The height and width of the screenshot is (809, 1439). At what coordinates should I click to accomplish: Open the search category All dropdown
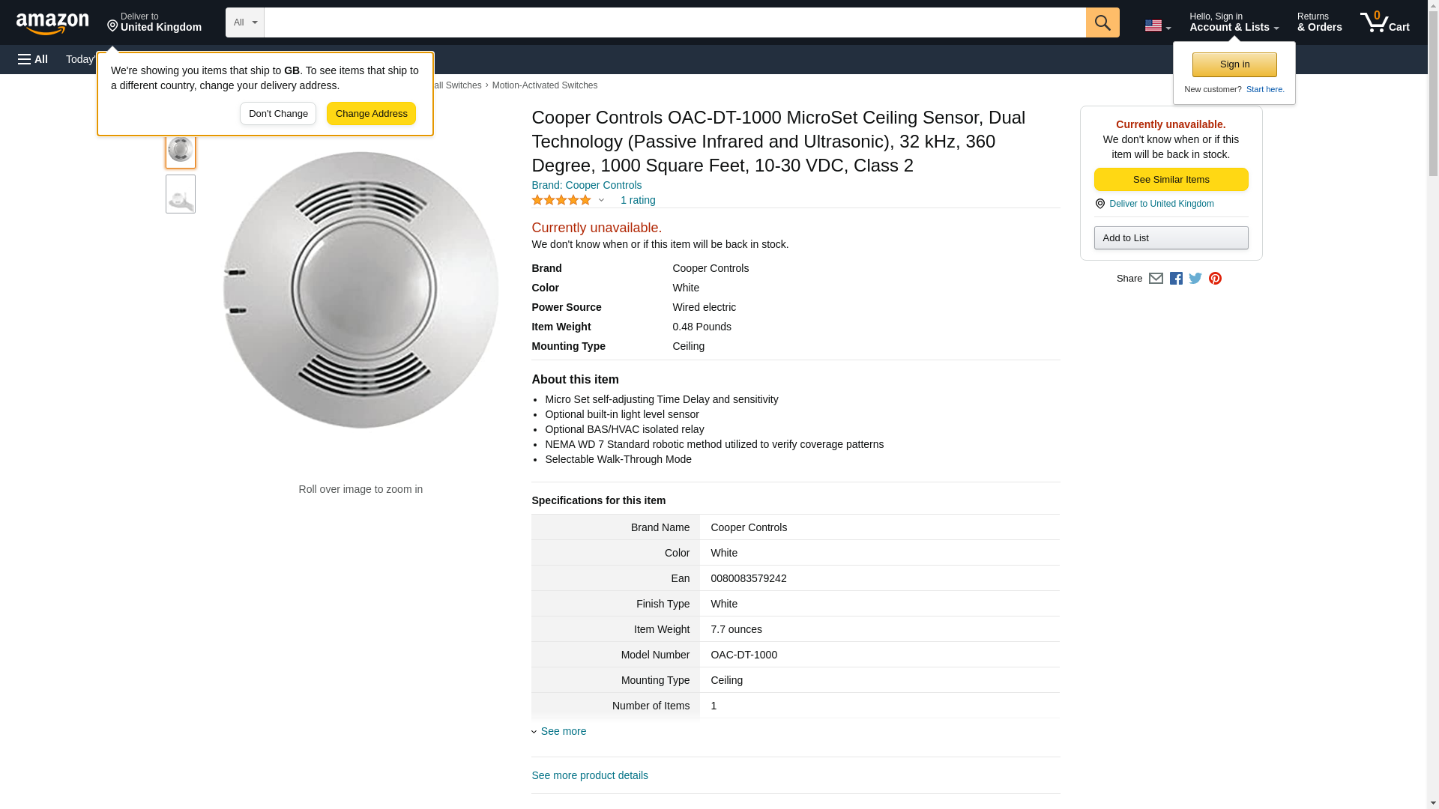pyautogui.click(x=244, y=22)
